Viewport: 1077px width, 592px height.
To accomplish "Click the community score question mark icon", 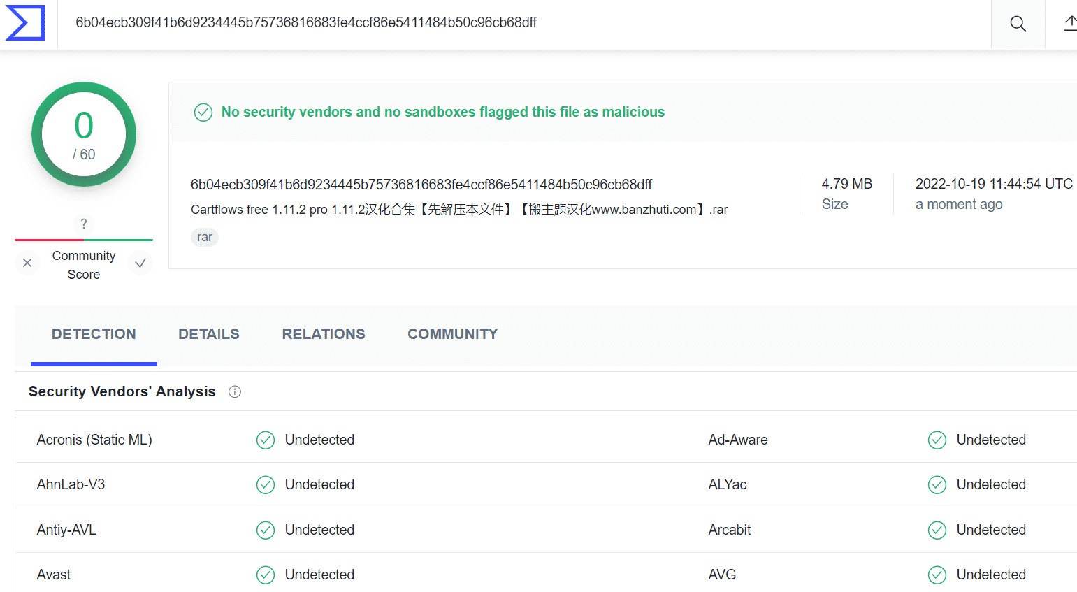I will pyautogui.click(x=84, y=224).
